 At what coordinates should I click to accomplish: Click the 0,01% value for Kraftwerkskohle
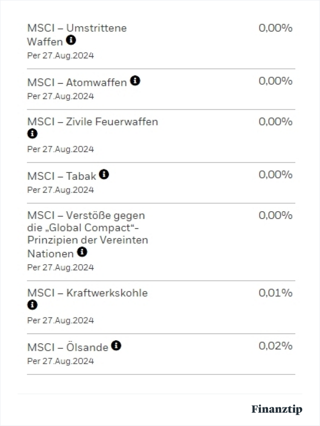(275, 293)
